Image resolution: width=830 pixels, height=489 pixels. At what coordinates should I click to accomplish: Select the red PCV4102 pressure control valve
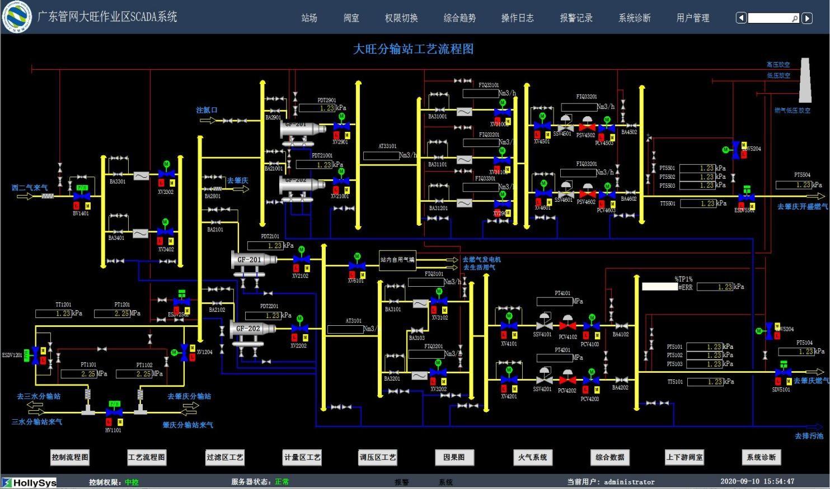[x=567, y=325]
